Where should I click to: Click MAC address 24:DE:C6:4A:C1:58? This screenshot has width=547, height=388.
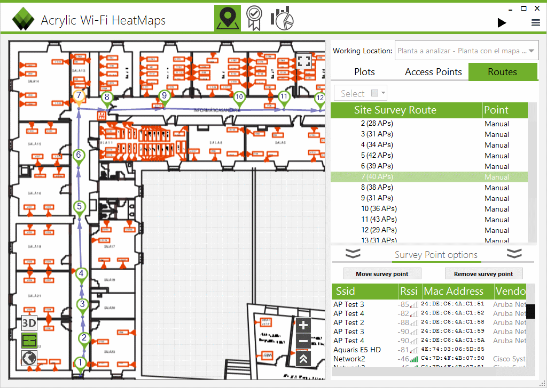point(452,322)
